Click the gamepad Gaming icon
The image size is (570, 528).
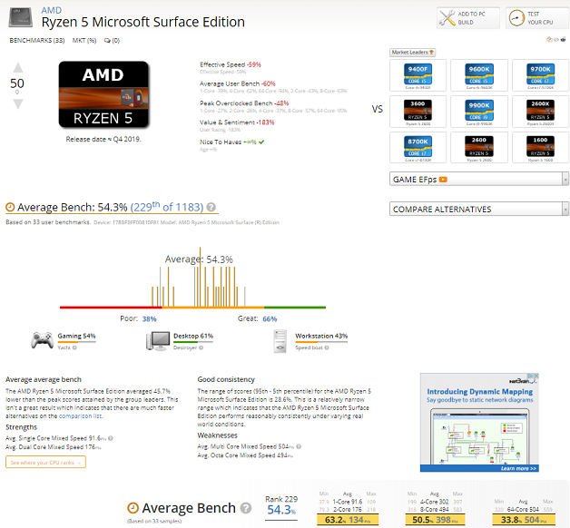(x=42, y=340)
